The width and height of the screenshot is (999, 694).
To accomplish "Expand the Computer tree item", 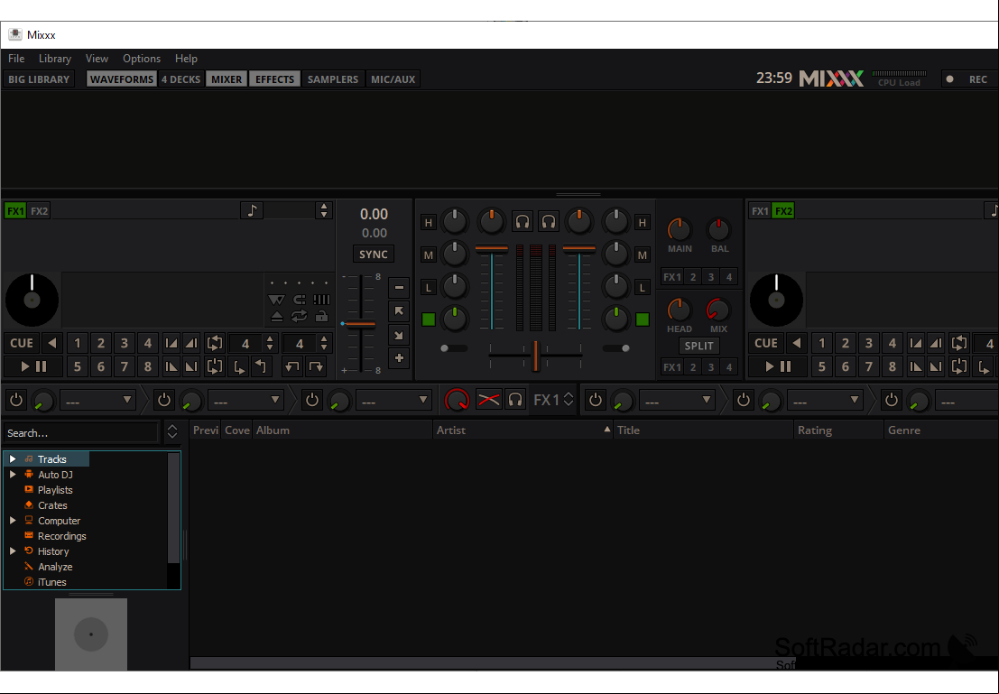I will pos(12,520).
